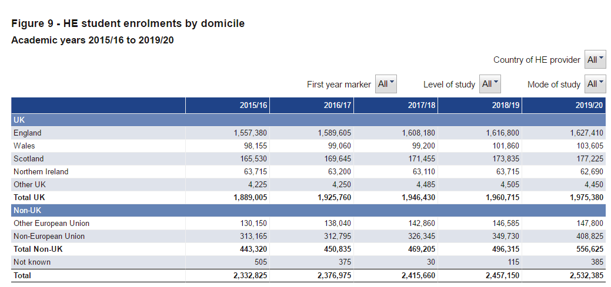Click the grand total 2,532,385 cell
This screenshot has height=287, width=611.
[x=586, y=275]
